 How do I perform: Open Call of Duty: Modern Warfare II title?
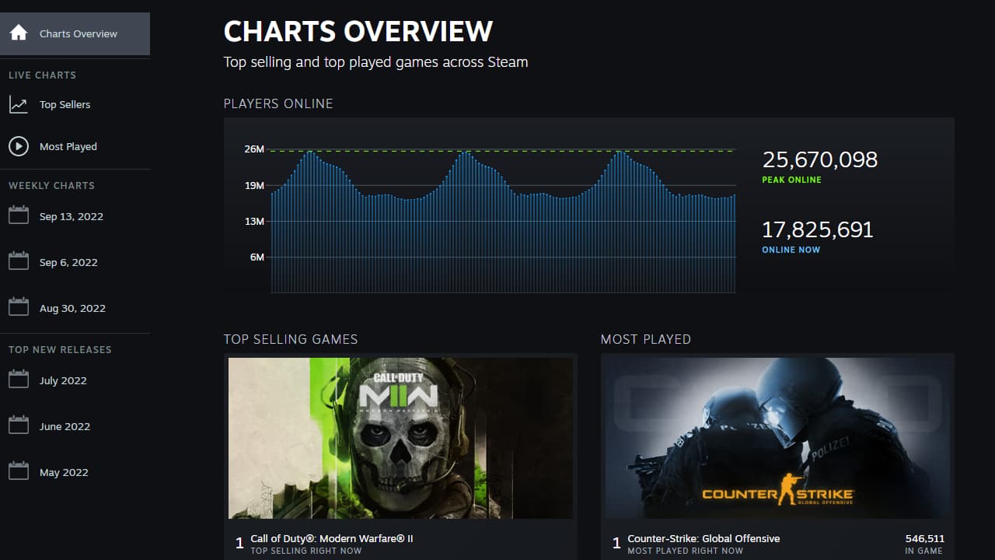click(331, 538)
